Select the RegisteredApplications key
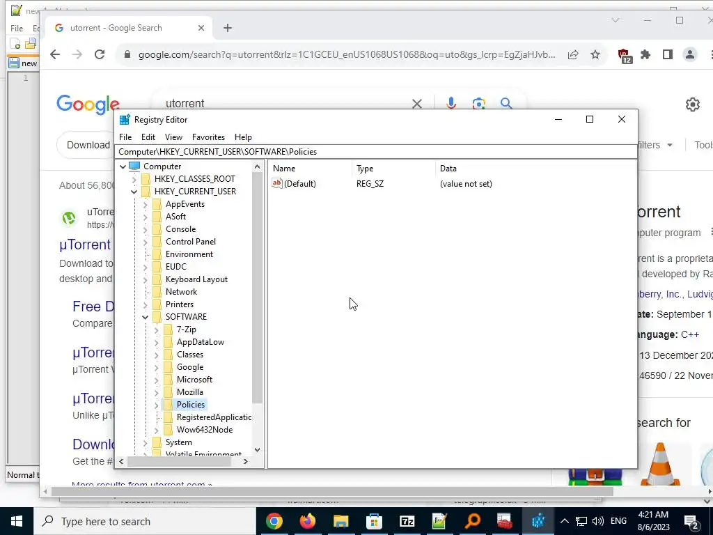The height and width of the screenshot is (535, 713). tap(214, 417)
